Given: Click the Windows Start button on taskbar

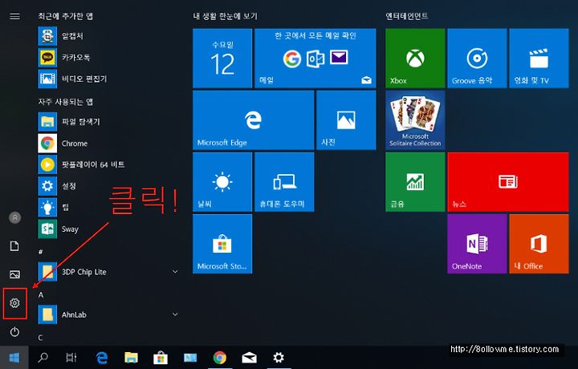Looking at the screenshot, I should pos(14,357).
